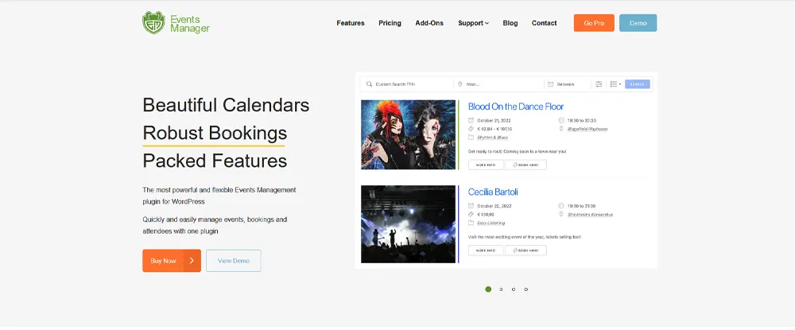Follow the Ridgefield Playhouse venue link
The image size is (795, 330).
[x=588, y=129]
